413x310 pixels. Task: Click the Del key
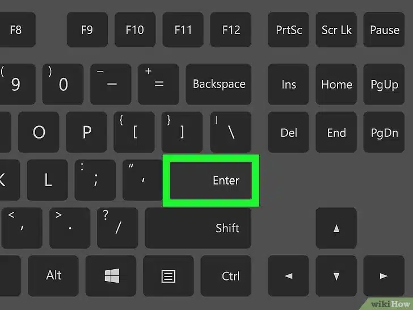(x=288, y=132)
